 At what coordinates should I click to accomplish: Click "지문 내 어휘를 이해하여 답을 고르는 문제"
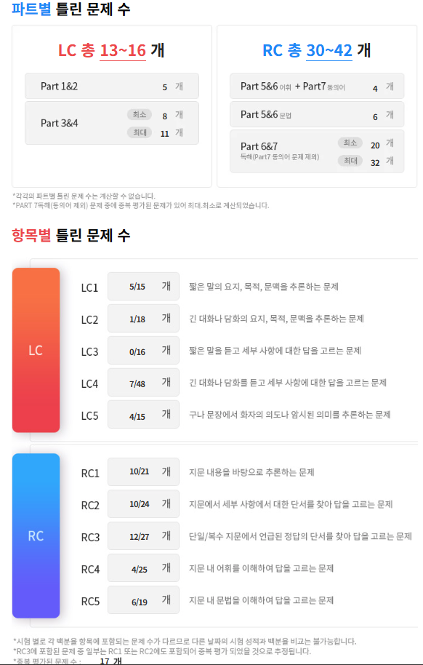[x=261, y=568]
